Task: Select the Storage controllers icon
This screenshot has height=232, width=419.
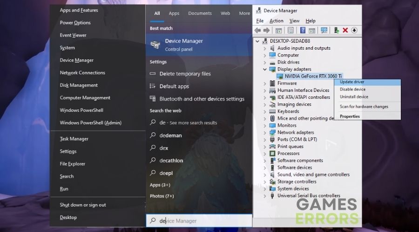Action: [272, 182]
